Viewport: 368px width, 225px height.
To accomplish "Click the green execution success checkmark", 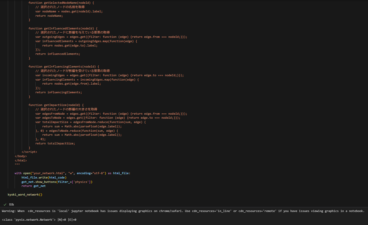I will click(x=5, y=205).
